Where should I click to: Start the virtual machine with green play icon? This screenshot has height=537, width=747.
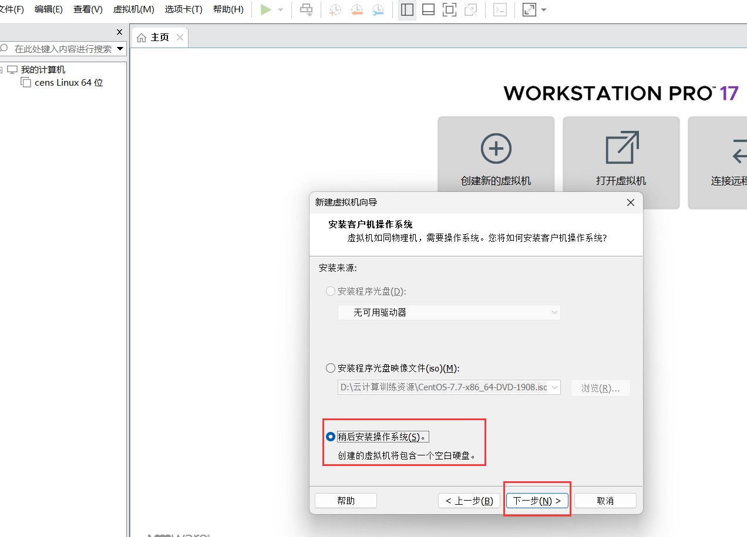[x=265, y=9]
